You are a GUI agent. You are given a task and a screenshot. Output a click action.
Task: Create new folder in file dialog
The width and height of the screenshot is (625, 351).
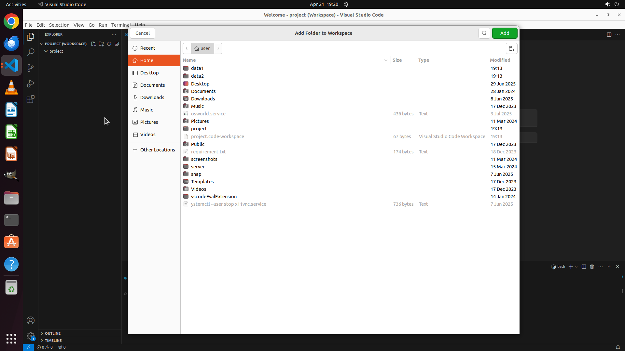tap(511, 48)
